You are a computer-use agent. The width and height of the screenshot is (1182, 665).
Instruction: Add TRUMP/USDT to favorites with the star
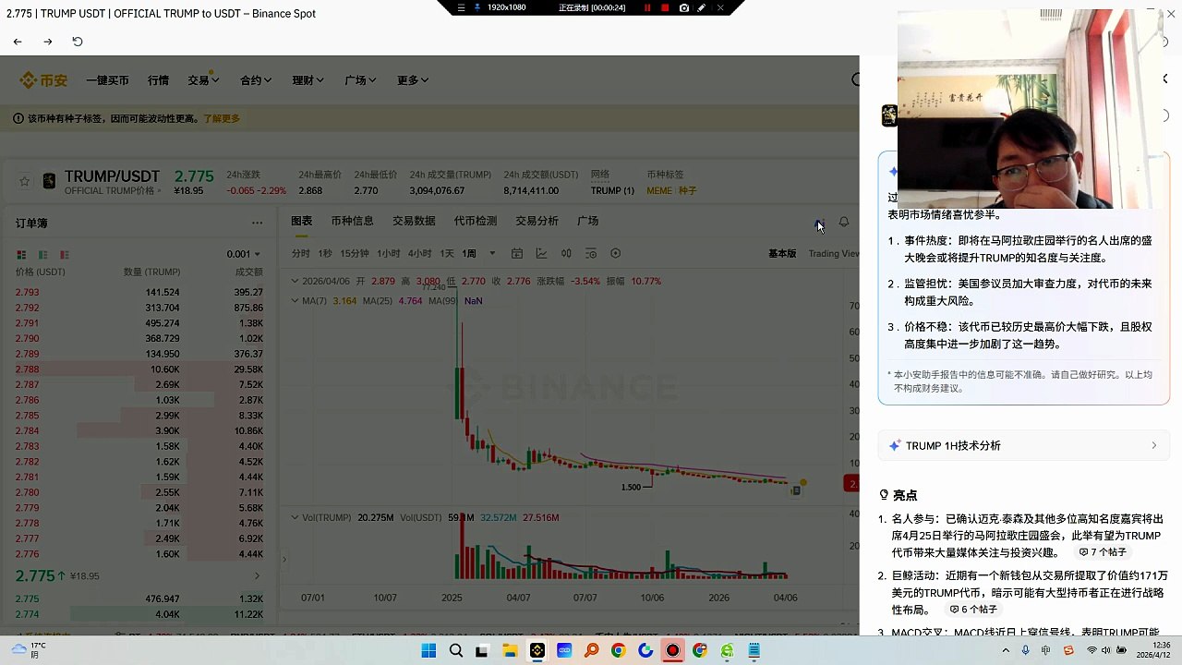25,182
